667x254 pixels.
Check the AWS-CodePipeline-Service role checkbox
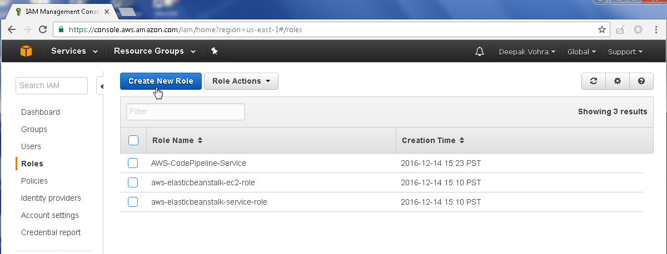133,163
